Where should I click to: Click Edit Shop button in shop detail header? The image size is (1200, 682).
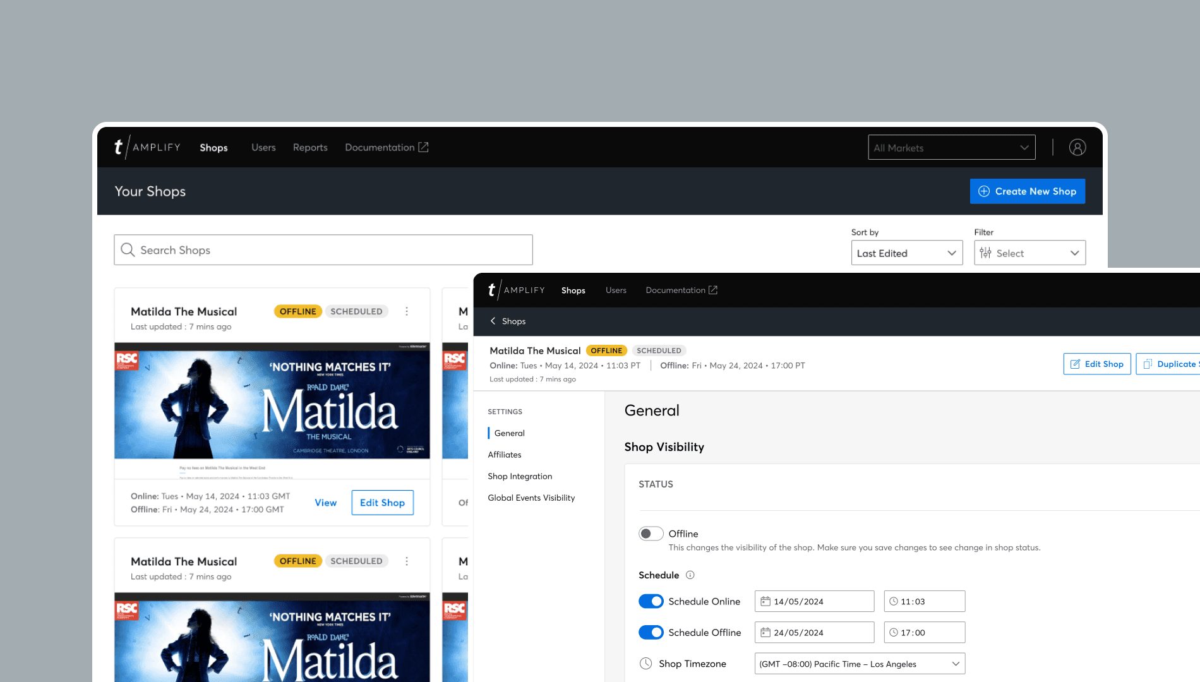click(x=1097, y=364)
